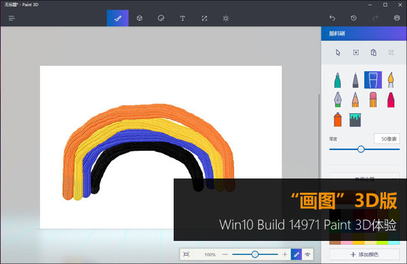The width and height of the screenshot is (407, 264).
Task: Click the zoom slider handle
Action: coord(255,254)
